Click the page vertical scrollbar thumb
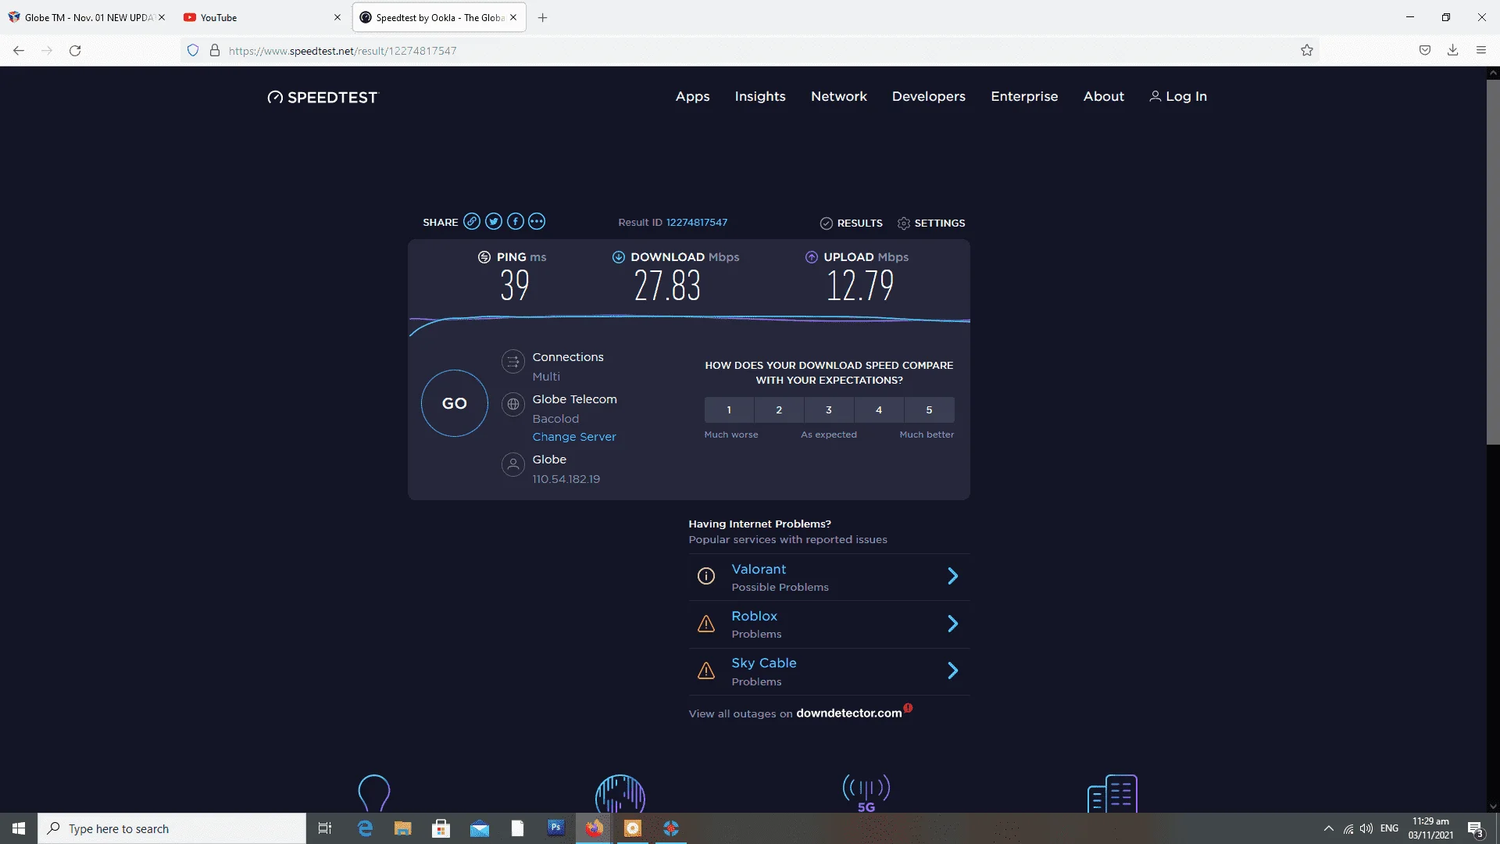This screenshot has height=844, width=1500. pyautogui.click(x=1493, y=262)
